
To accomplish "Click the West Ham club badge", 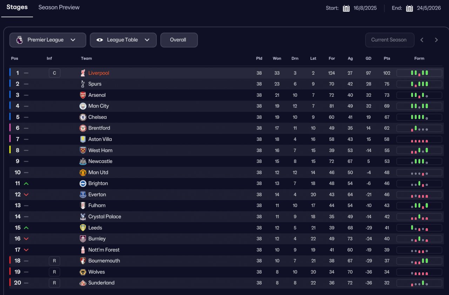I will [83, 150].
